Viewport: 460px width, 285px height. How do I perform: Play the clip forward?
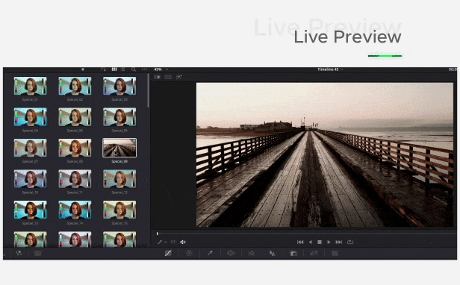[x=329, y=242]
